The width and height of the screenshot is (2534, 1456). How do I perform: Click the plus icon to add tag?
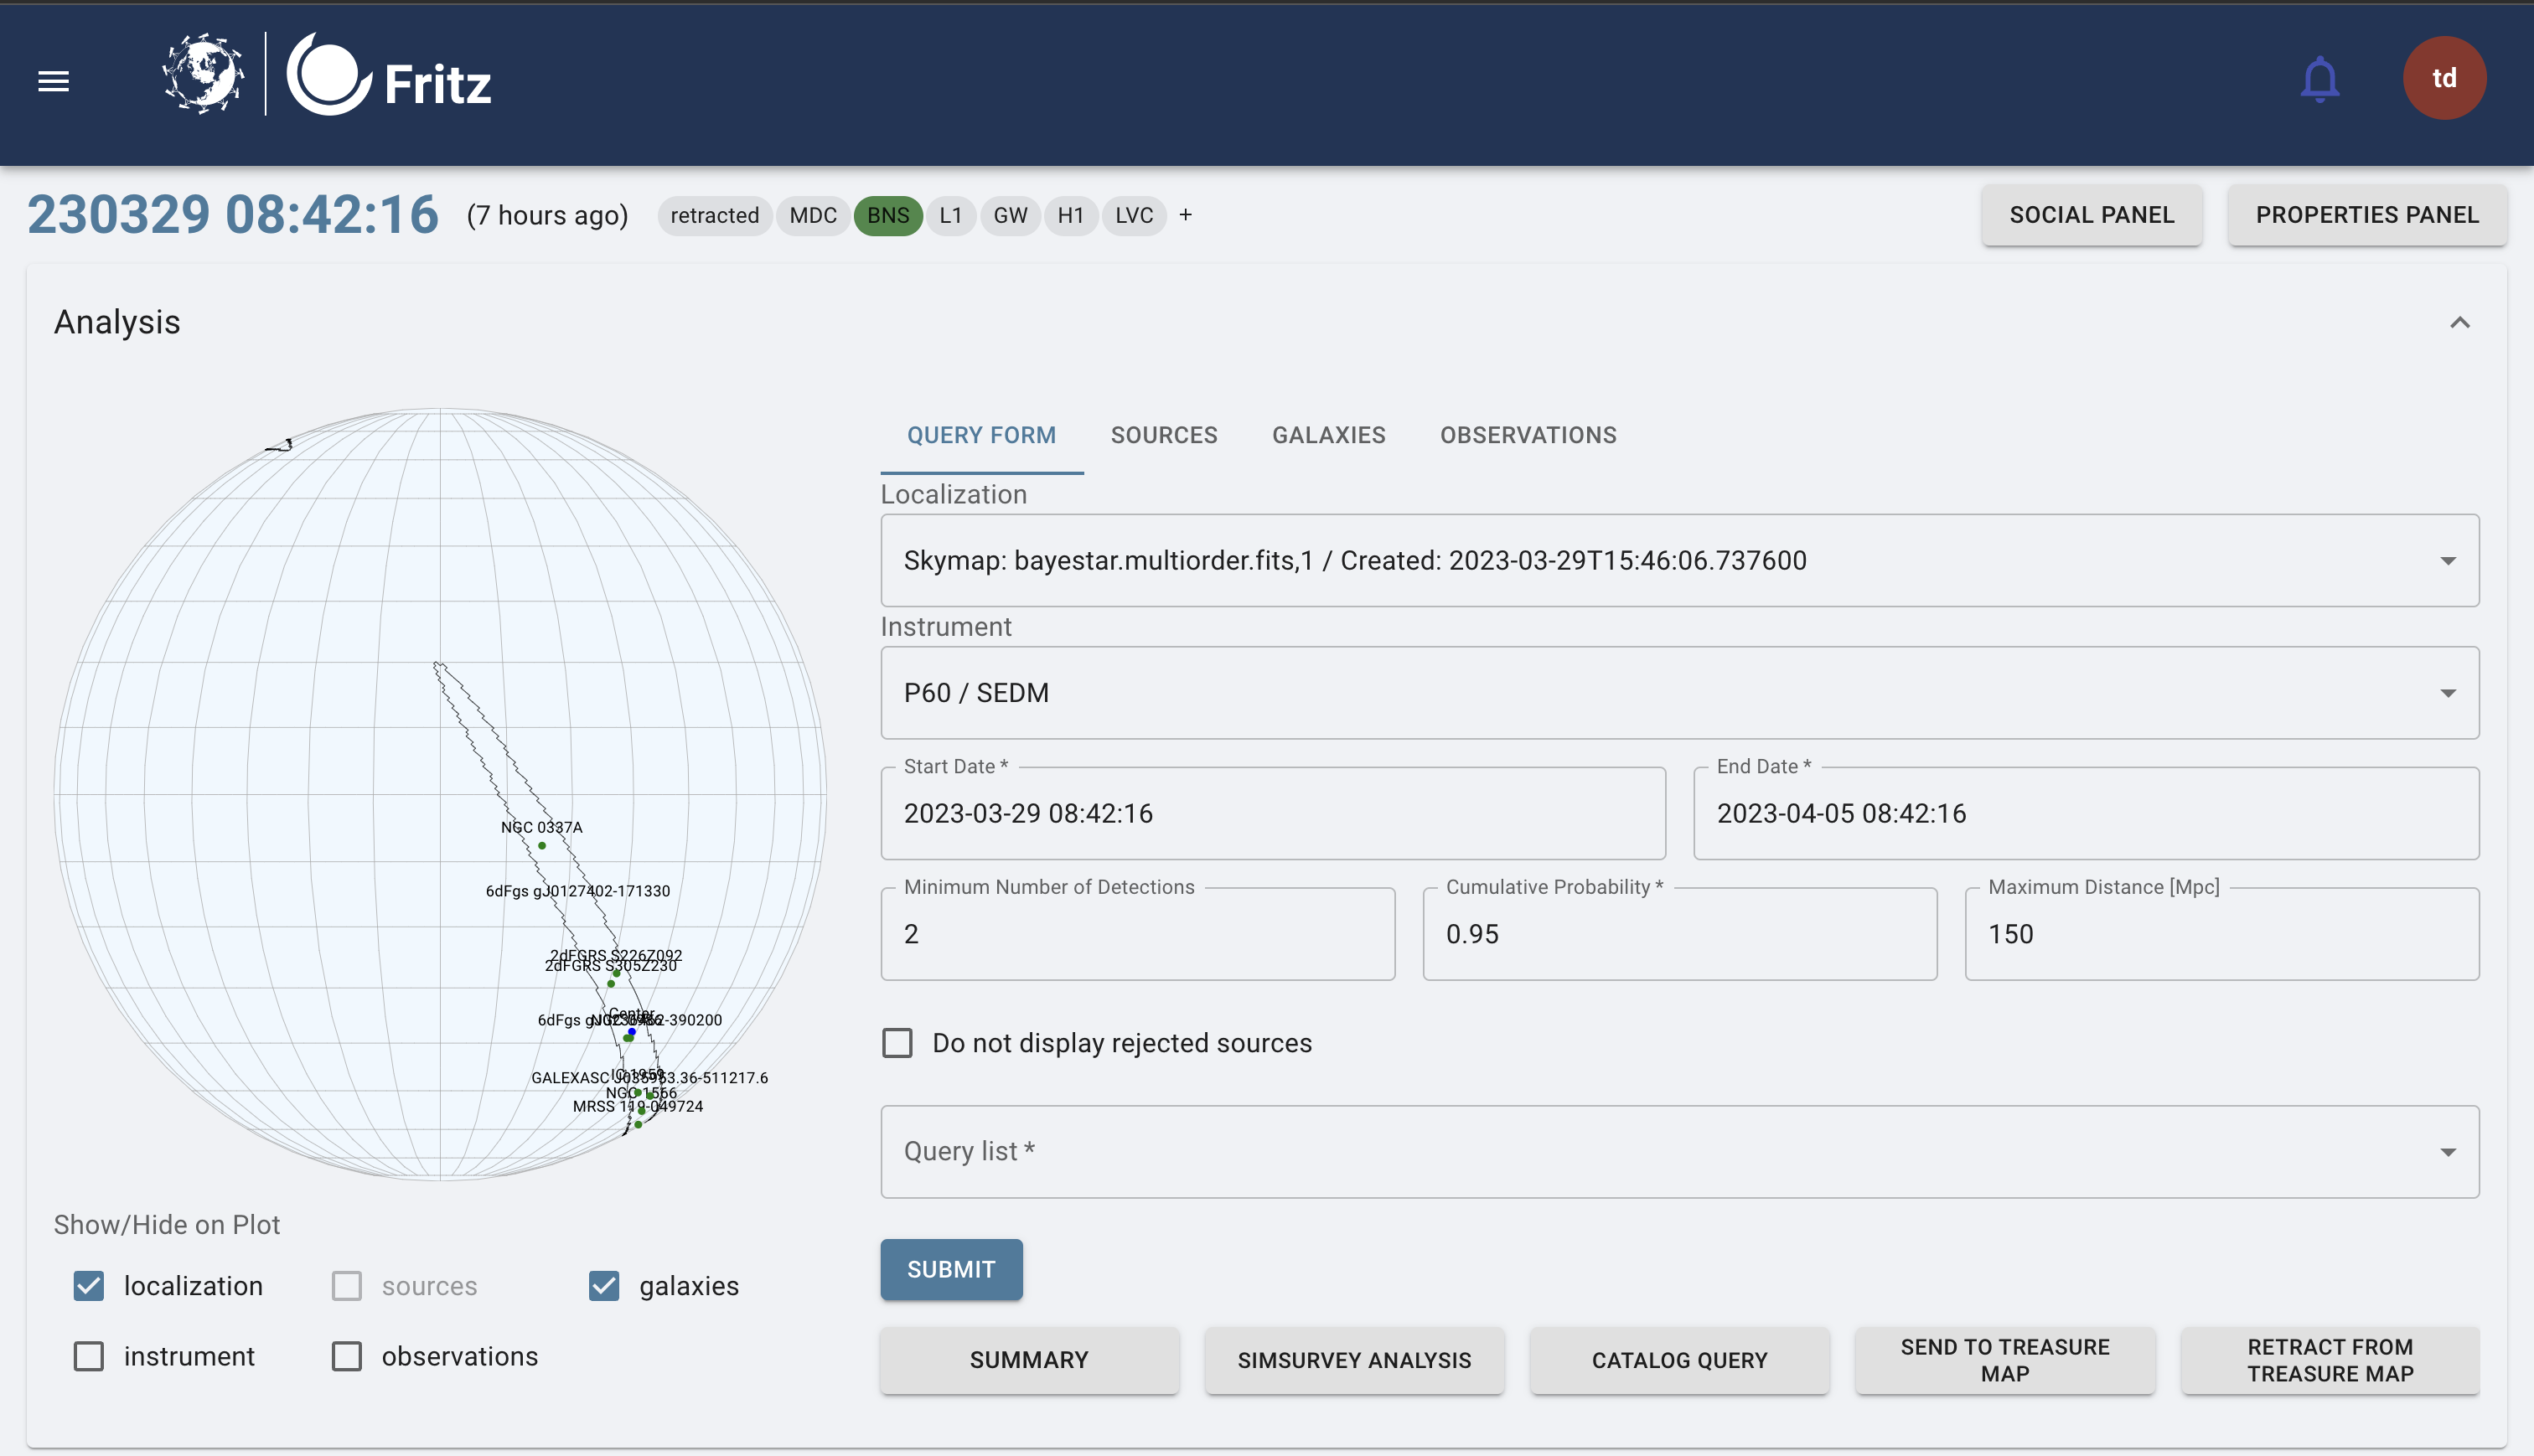(x=1185, y=215)
